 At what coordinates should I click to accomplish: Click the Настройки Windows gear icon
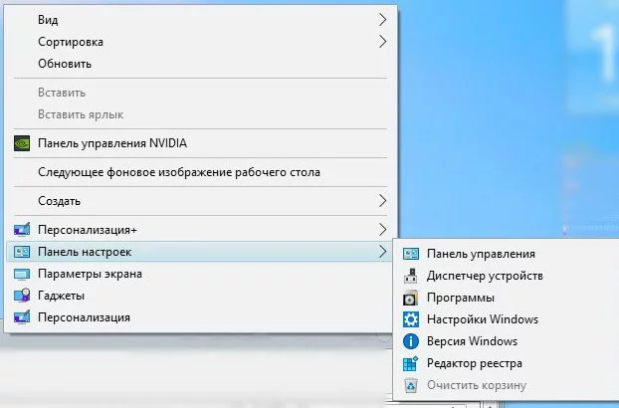(x=411, y=319)
